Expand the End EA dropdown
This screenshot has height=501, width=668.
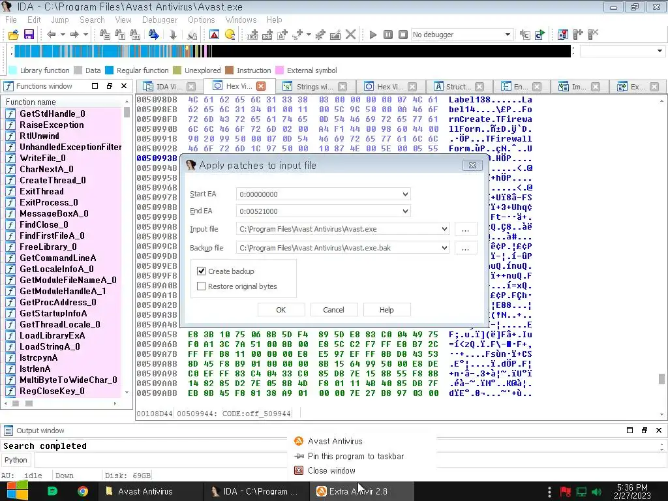(x=405, y=211)
